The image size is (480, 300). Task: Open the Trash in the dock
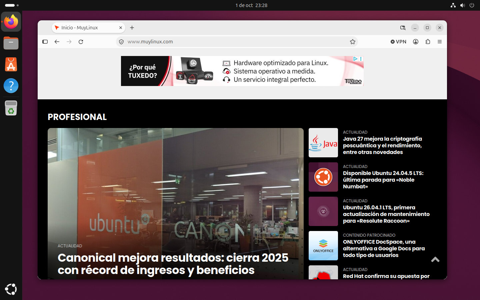tap(11, 108)
